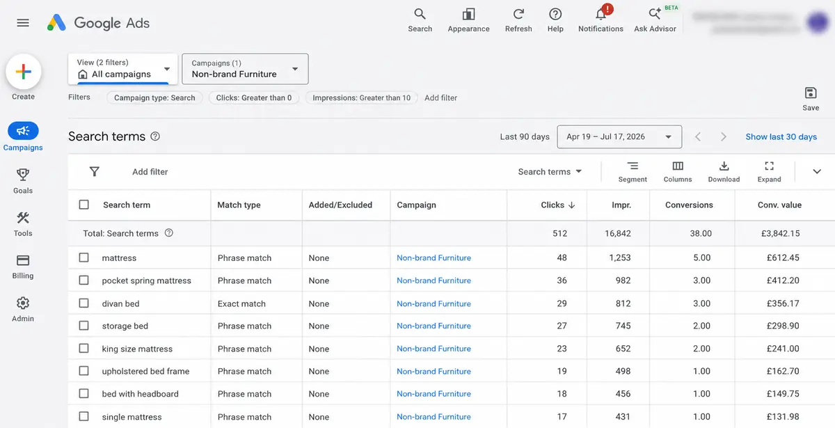Check the 'pocket spring mattress' row
This screenshot has height=428, width=835.
[84, 280]
